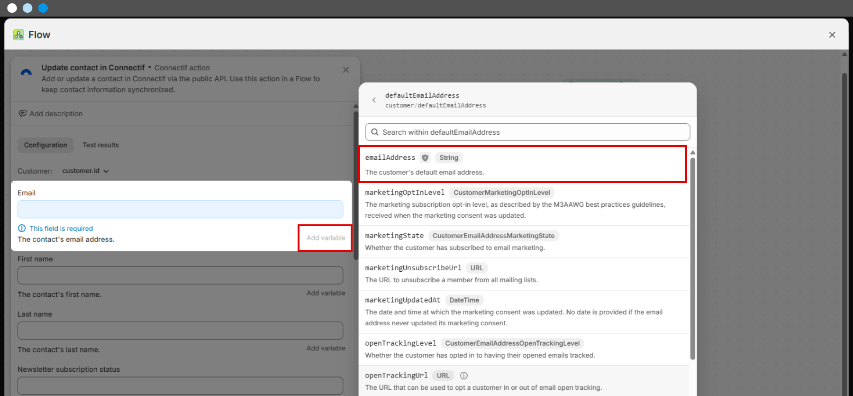Click the customer/defaultEmailAddress breadcrumb path
The image size is (853, 396).
(x=436, y=105)
